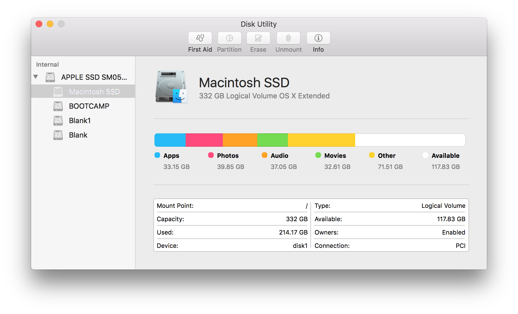Click the Used 214.17 GB value
The height and width of the screenshot is (314, 518).
pyautogui.click(x=293, y=232)
